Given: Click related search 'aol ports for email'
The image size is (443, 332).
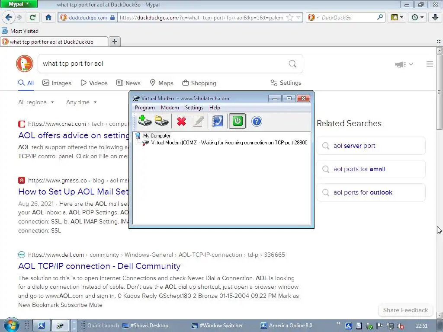Looking at the screenshot, I should 371,169.
